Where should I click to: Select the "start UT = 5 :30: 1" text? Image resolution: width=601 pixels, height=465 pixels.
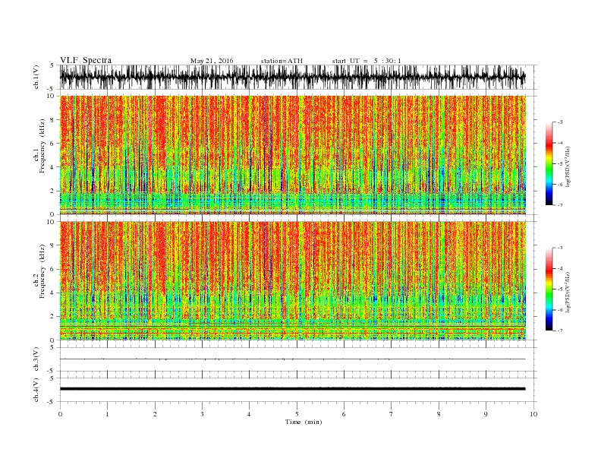tap(367, 61)
